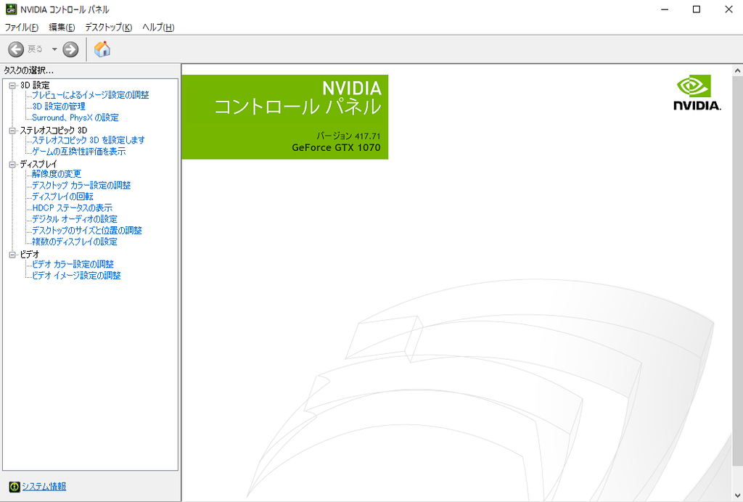The image size is (743, 502).
Task: Click the scroll down arrow of main pane
Action: (x=737, y=496)
